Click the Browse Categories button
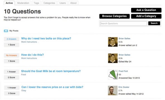Screen dimensions: 165x100 114,16
